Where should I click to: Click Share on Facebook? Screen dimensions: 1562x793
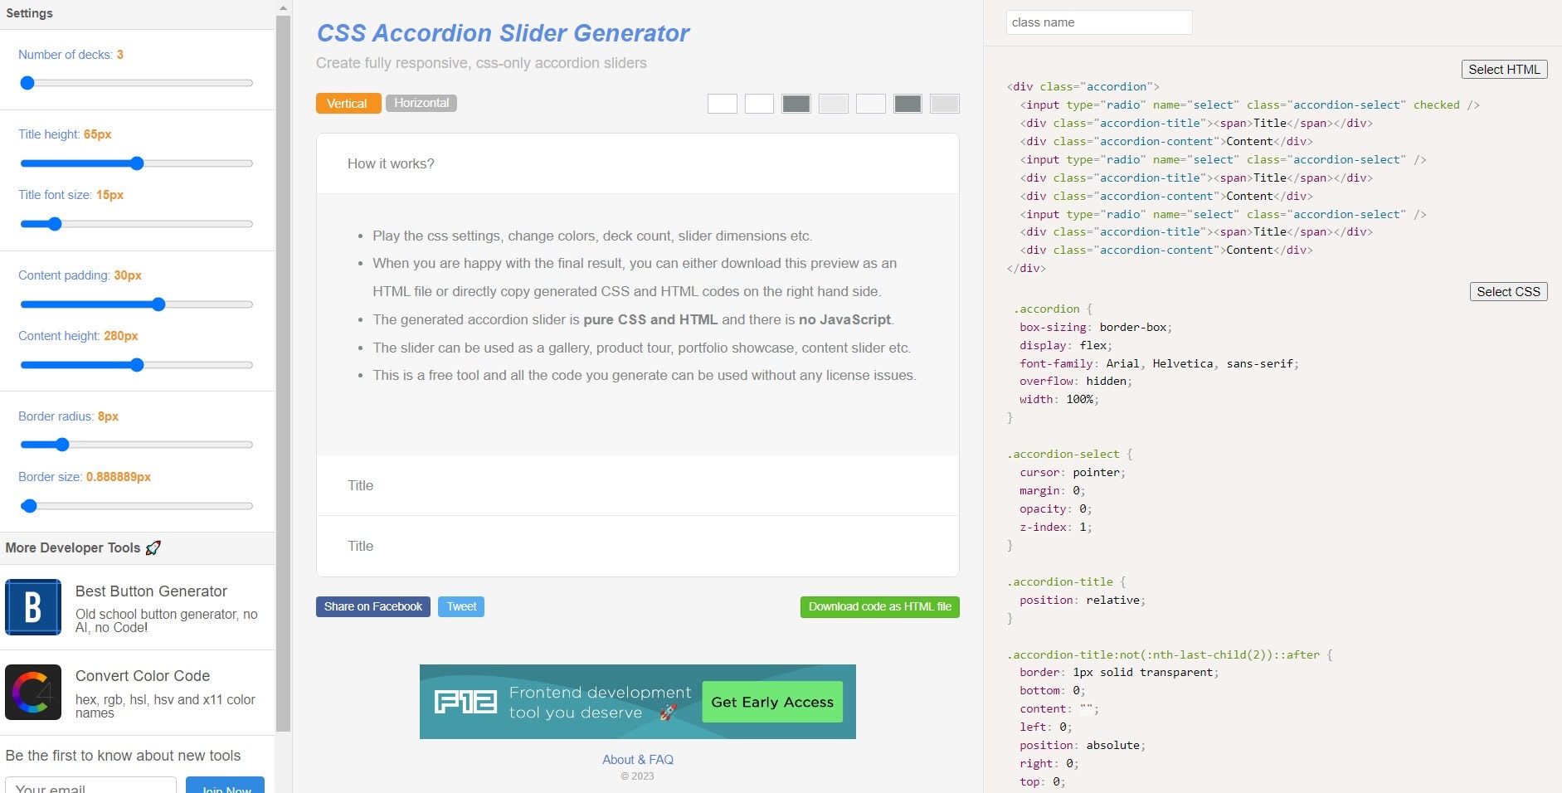pos(372,606)
